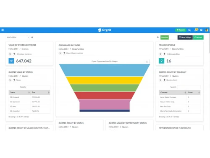Click the red funnel segment
Screen dimensions: 210x158
pos(105,95)
